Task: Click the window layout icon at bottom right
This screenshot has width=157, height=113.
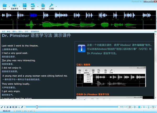Action: (x=153, y=107)
